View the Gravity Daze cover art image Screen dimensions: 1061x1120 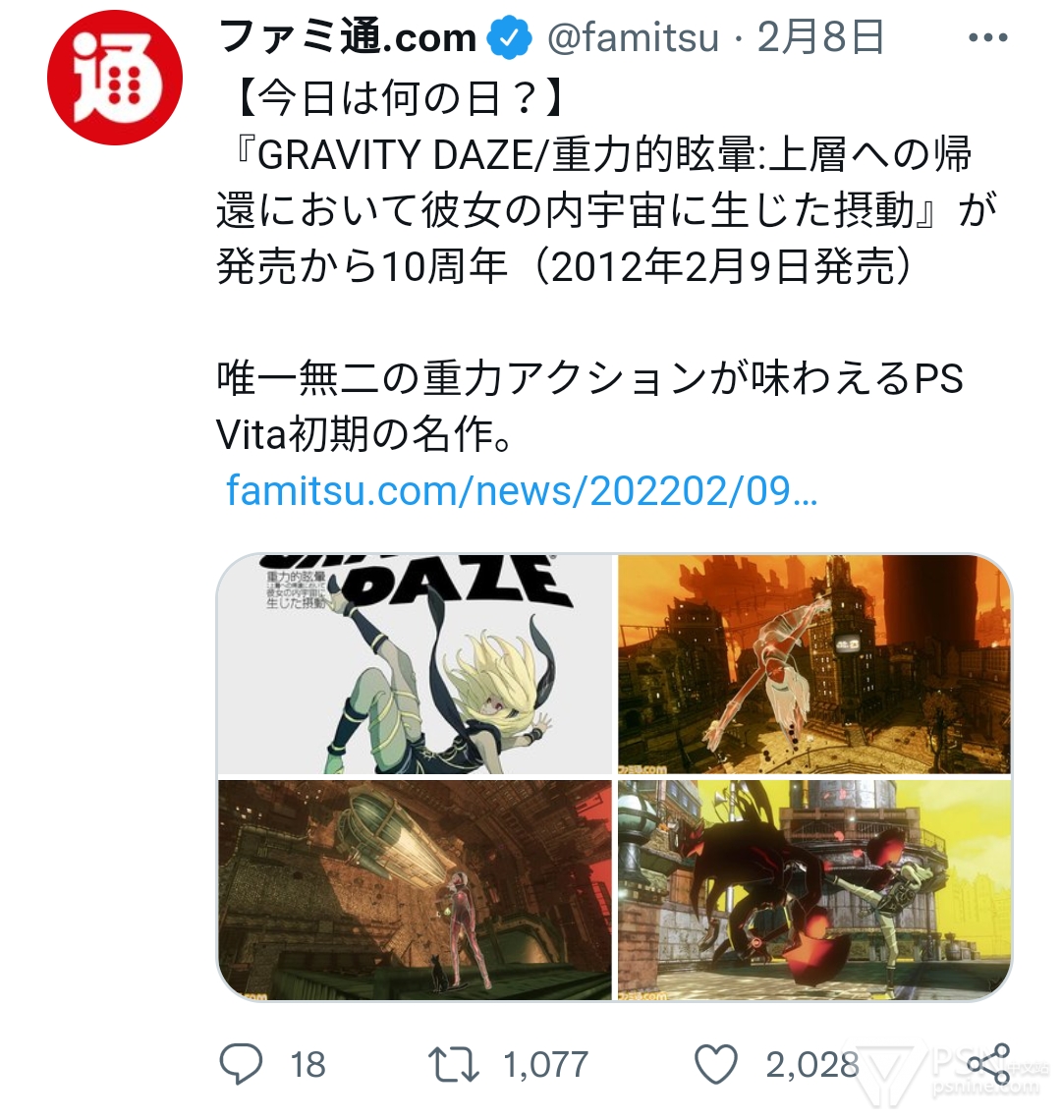click(x=415, y=663)
